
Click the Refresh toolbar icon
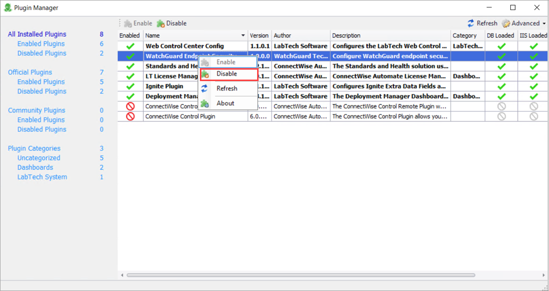471,23
